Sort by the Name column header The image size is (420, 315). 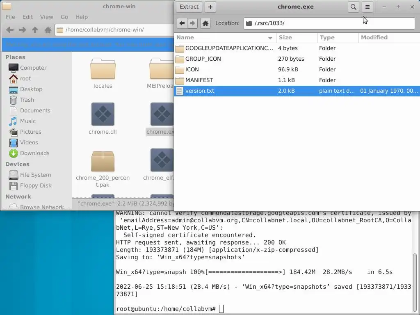pyautogui.click(x=225, y=37)
